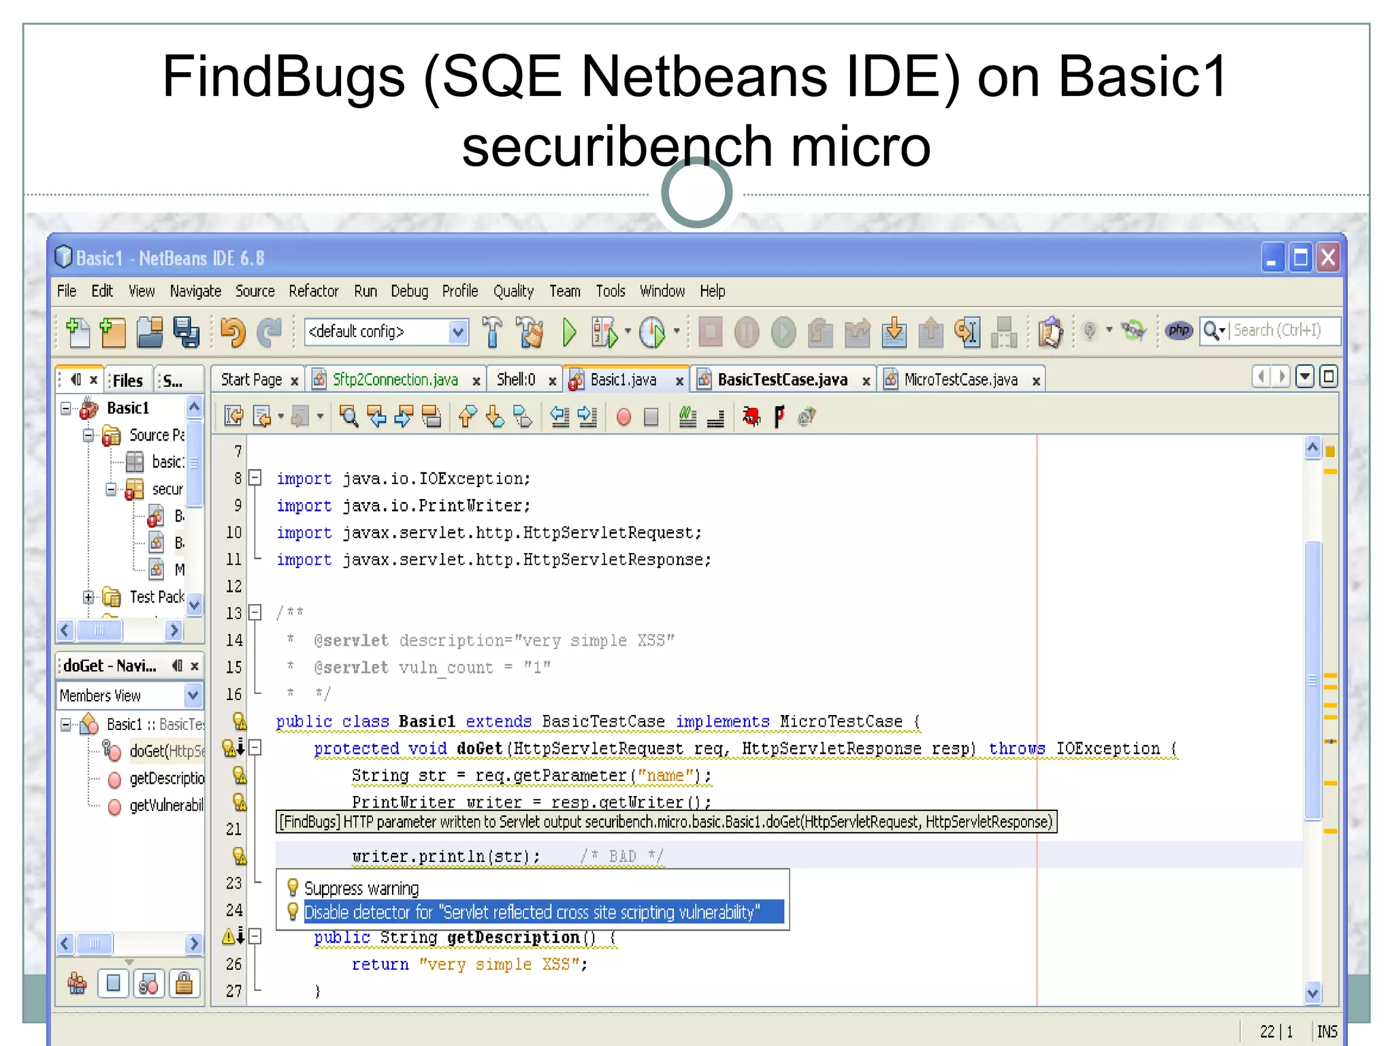Switch to the BasicTestCase.java tab
Viewport: 1394px width, 1046px height.
(x=781, y=380)
